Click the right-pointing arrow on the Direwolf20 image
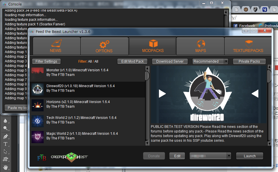The height and width of the screenshot is (172, 278). point(162,94)
